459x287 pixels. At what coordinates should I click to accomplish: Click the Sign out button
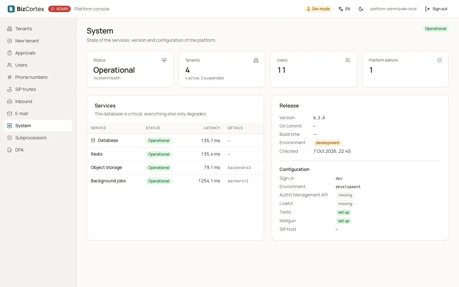[x=436, y=9]
